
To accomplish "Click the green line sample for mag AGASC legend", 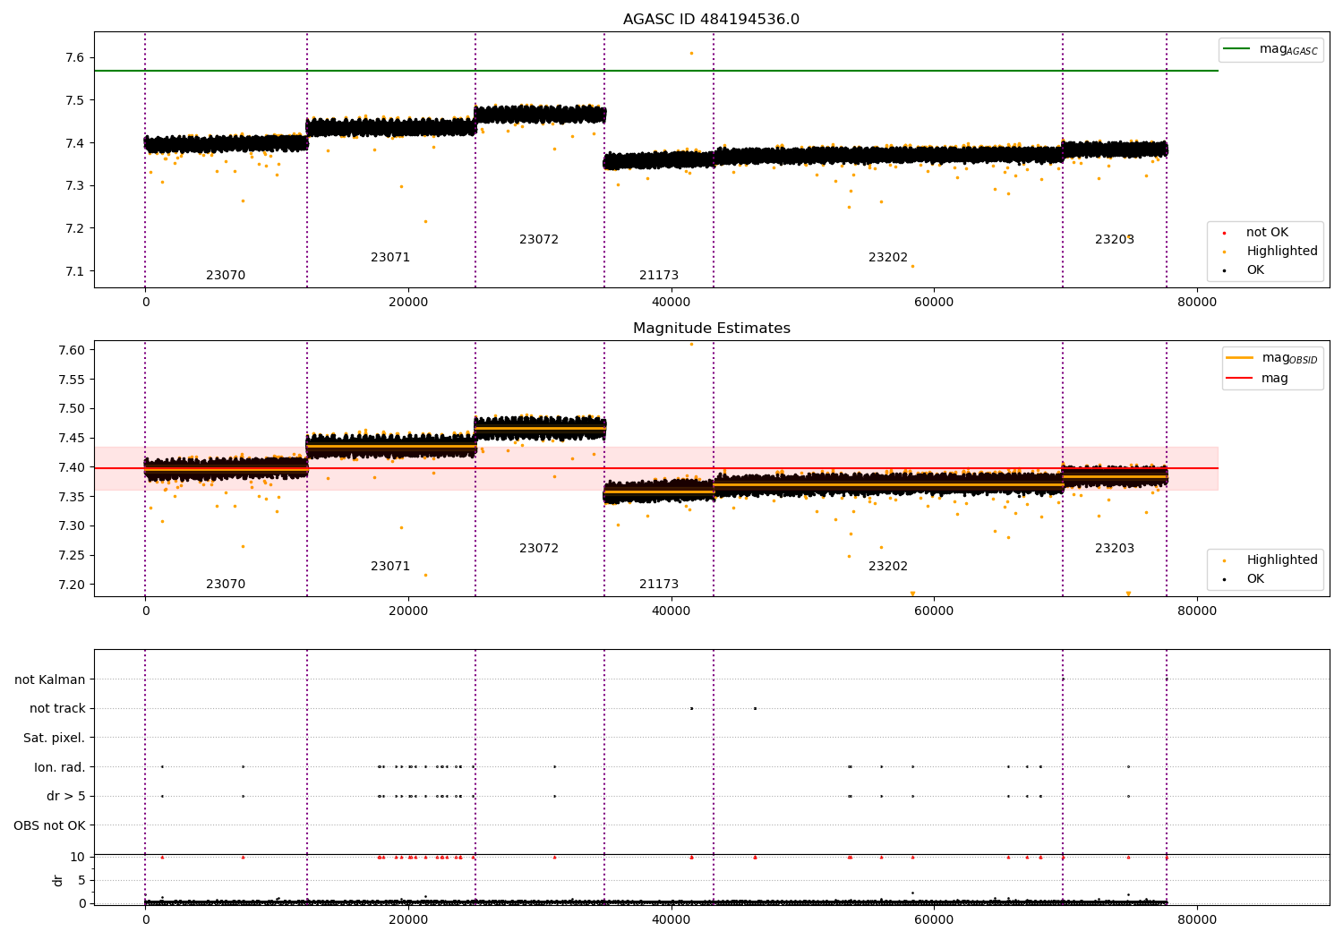I will (1236, 49).
